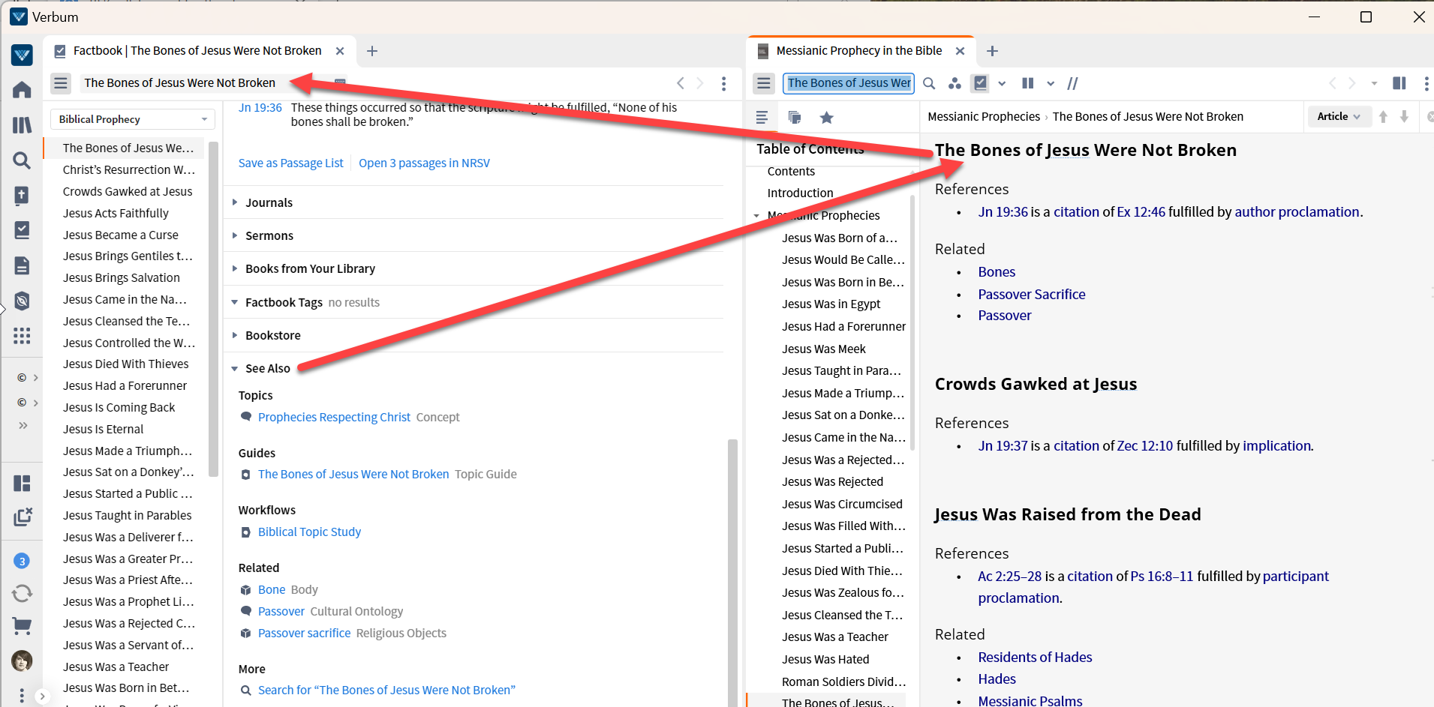1434x707 pixels.
Task: Click the sidebar Search magnifier icon
Action: tap(22, 160)
